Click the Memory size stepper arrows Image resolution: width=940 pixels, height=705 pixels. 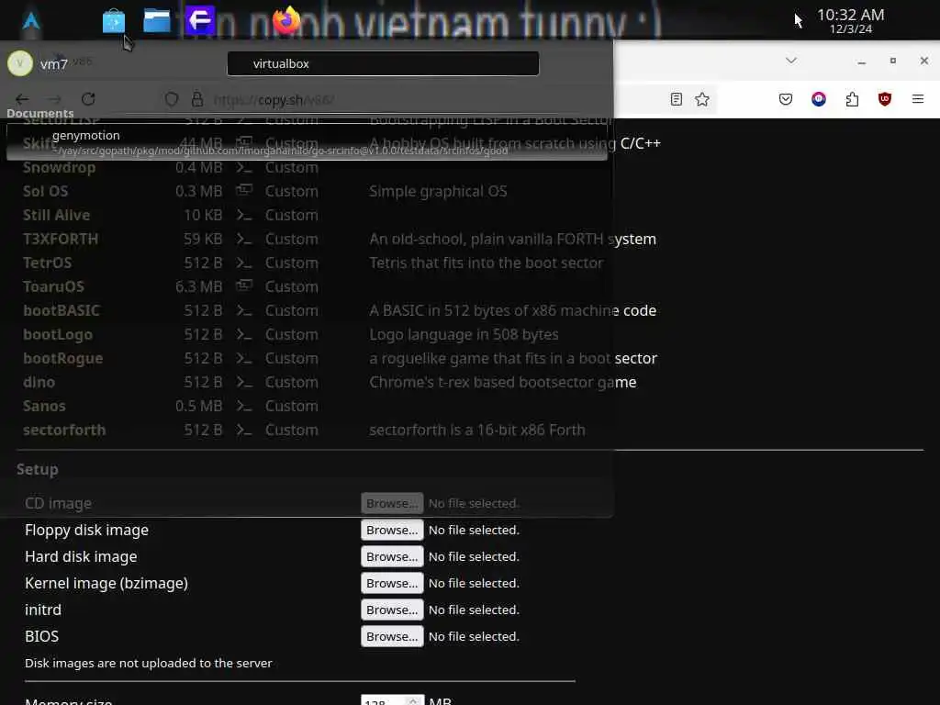click(413, 700)
